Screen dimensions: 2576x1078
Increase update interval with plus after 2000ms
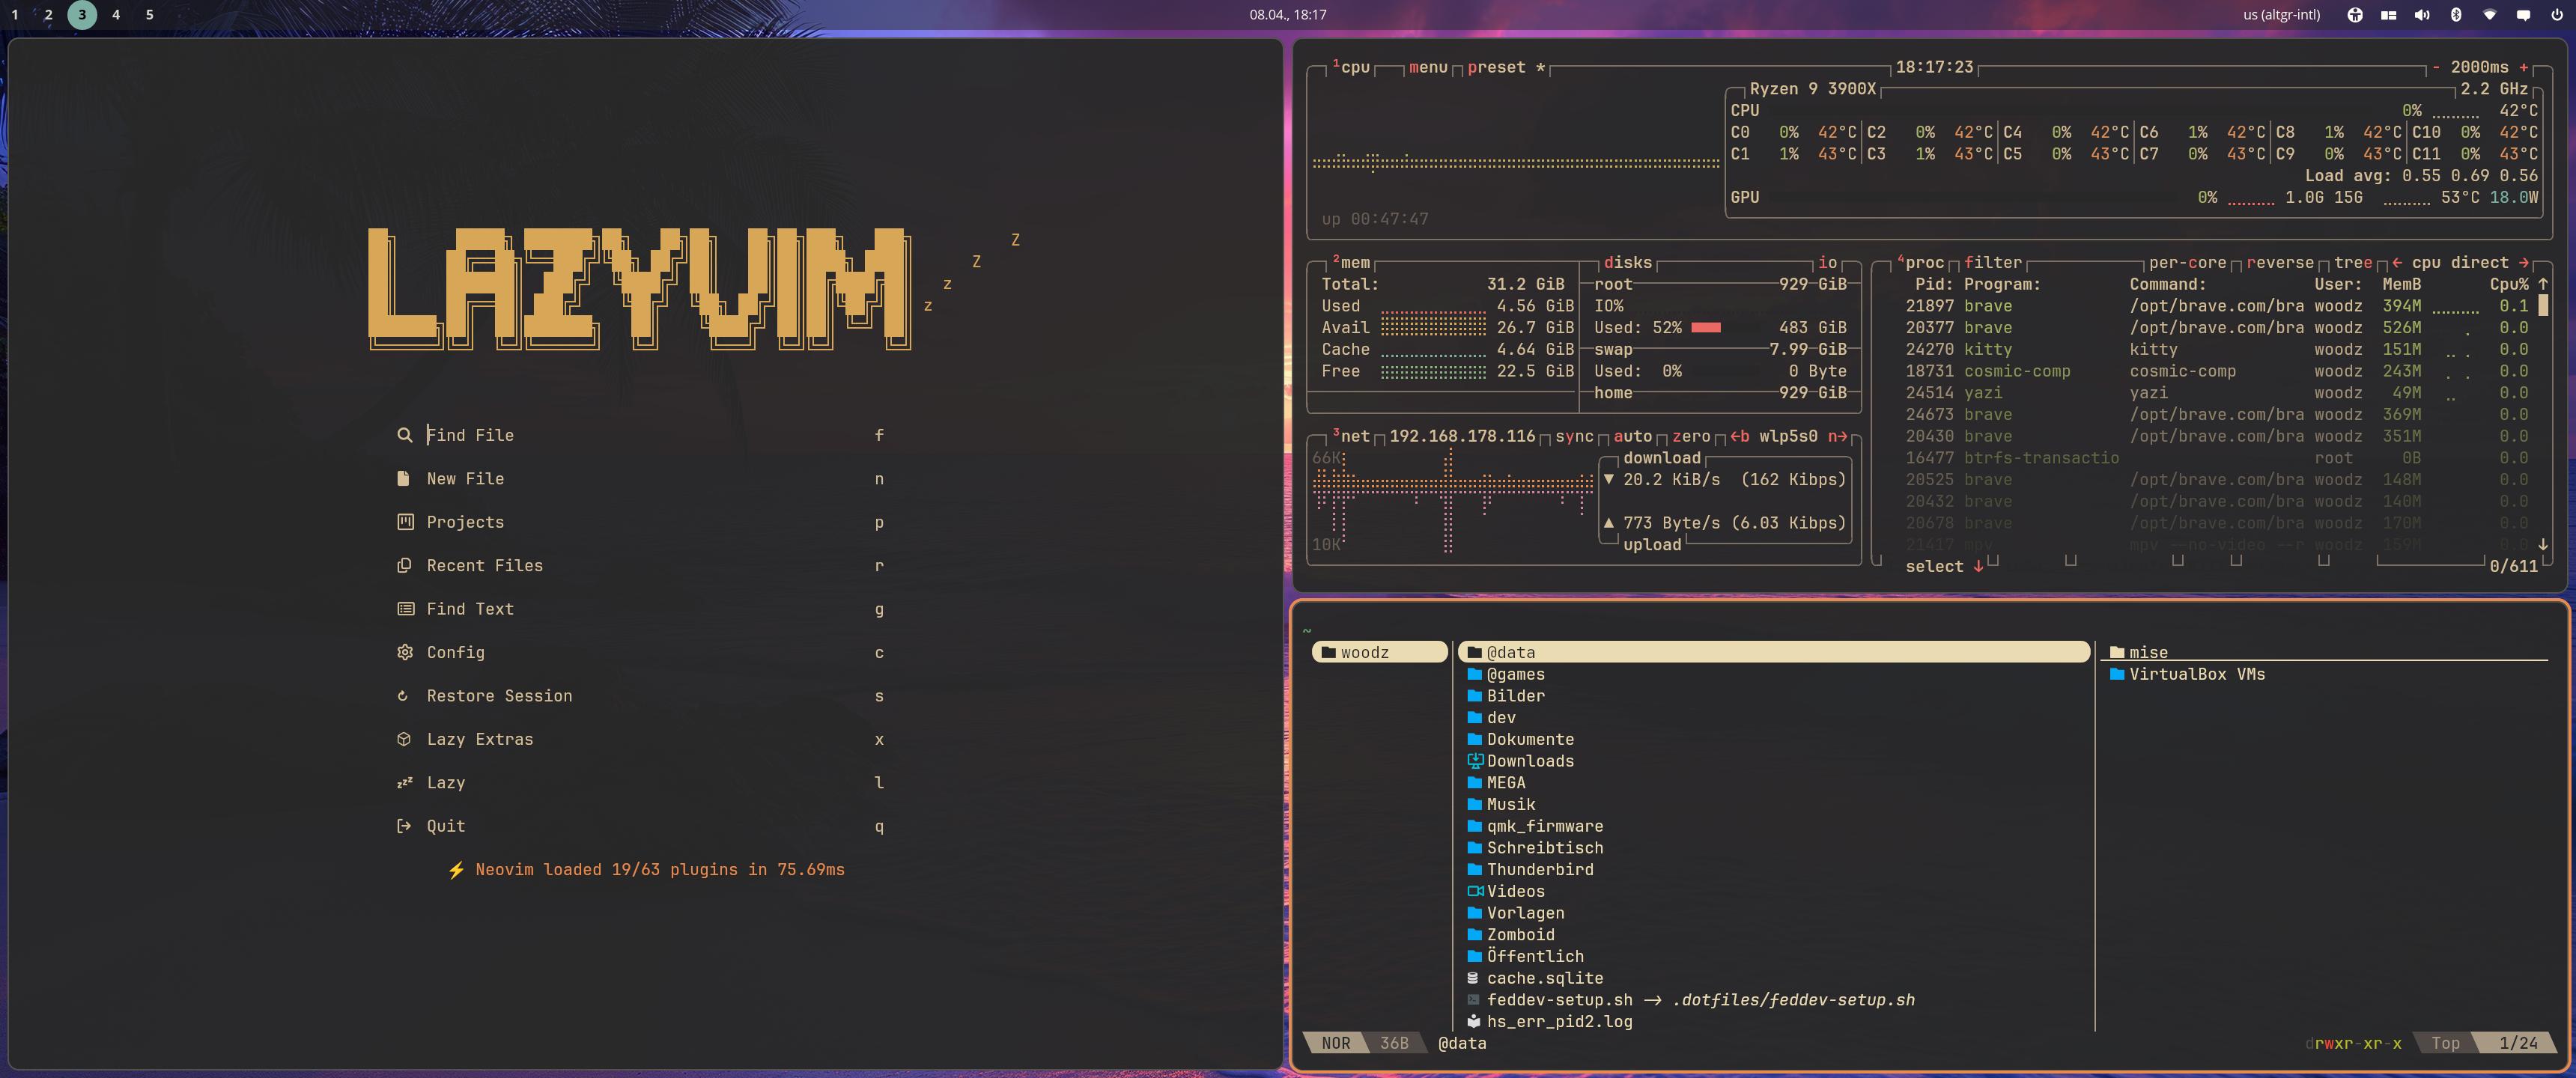[x=2524, y=67]
